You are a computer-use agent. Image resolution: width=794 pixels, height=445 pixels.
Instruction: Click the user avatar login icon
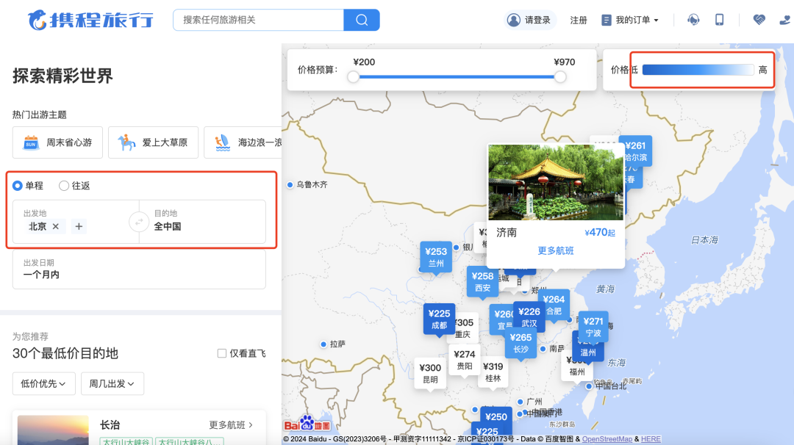coord(513,20)
